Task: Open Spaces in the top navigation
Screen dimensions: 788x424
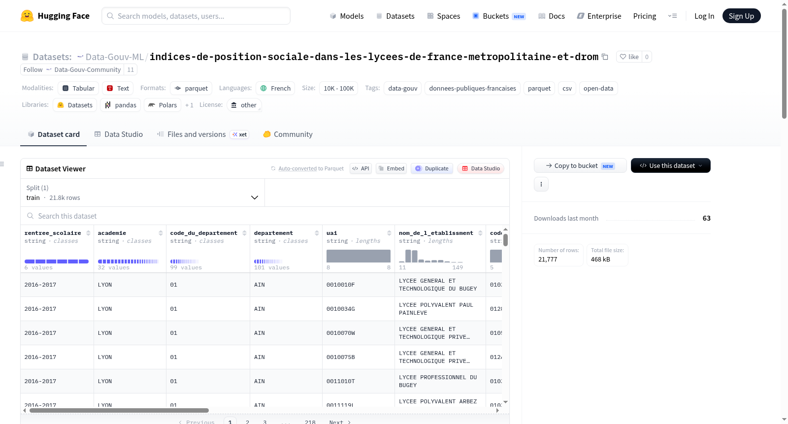Action: (x=444, y=16)
